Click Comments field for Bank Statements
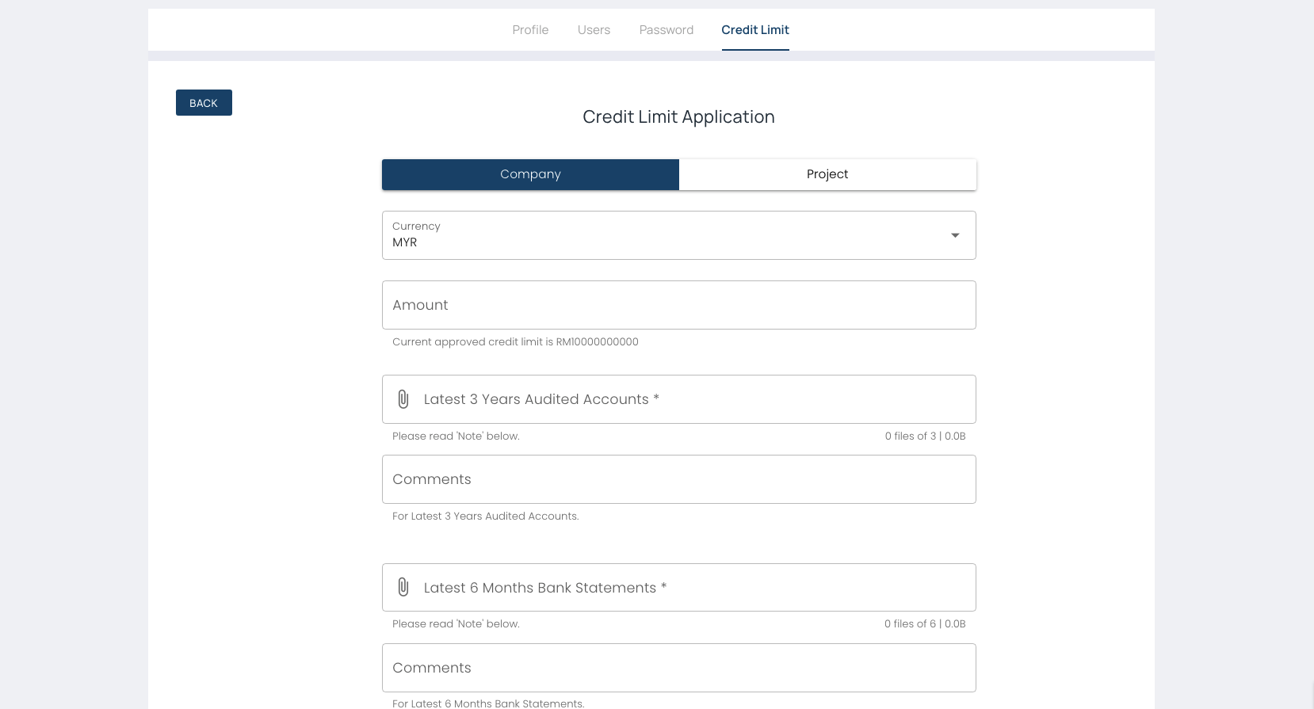 [x=678, y=668]
